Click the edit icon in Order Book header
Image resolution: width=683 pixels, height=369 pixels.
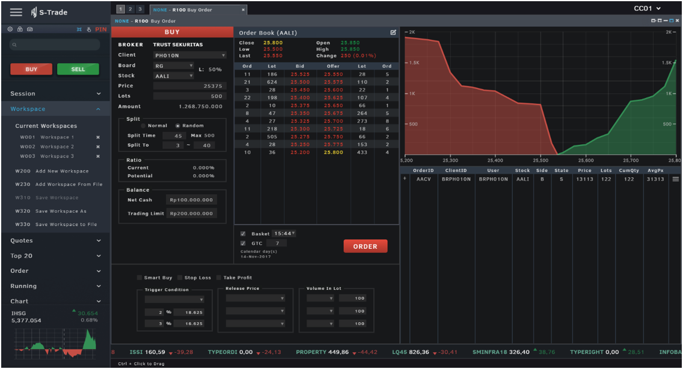(393, 32)
